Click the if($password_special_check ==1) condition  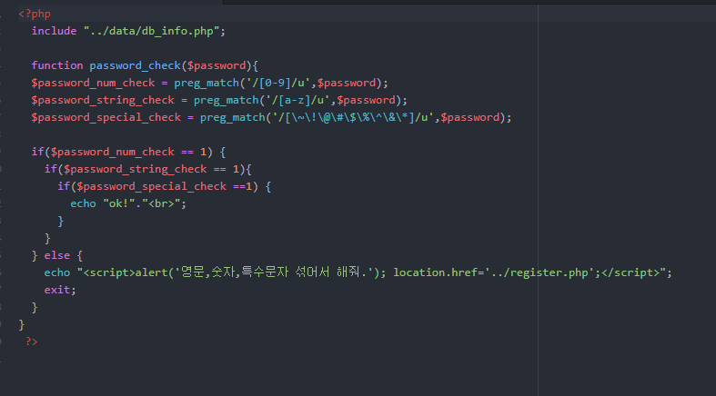(157, 187)
